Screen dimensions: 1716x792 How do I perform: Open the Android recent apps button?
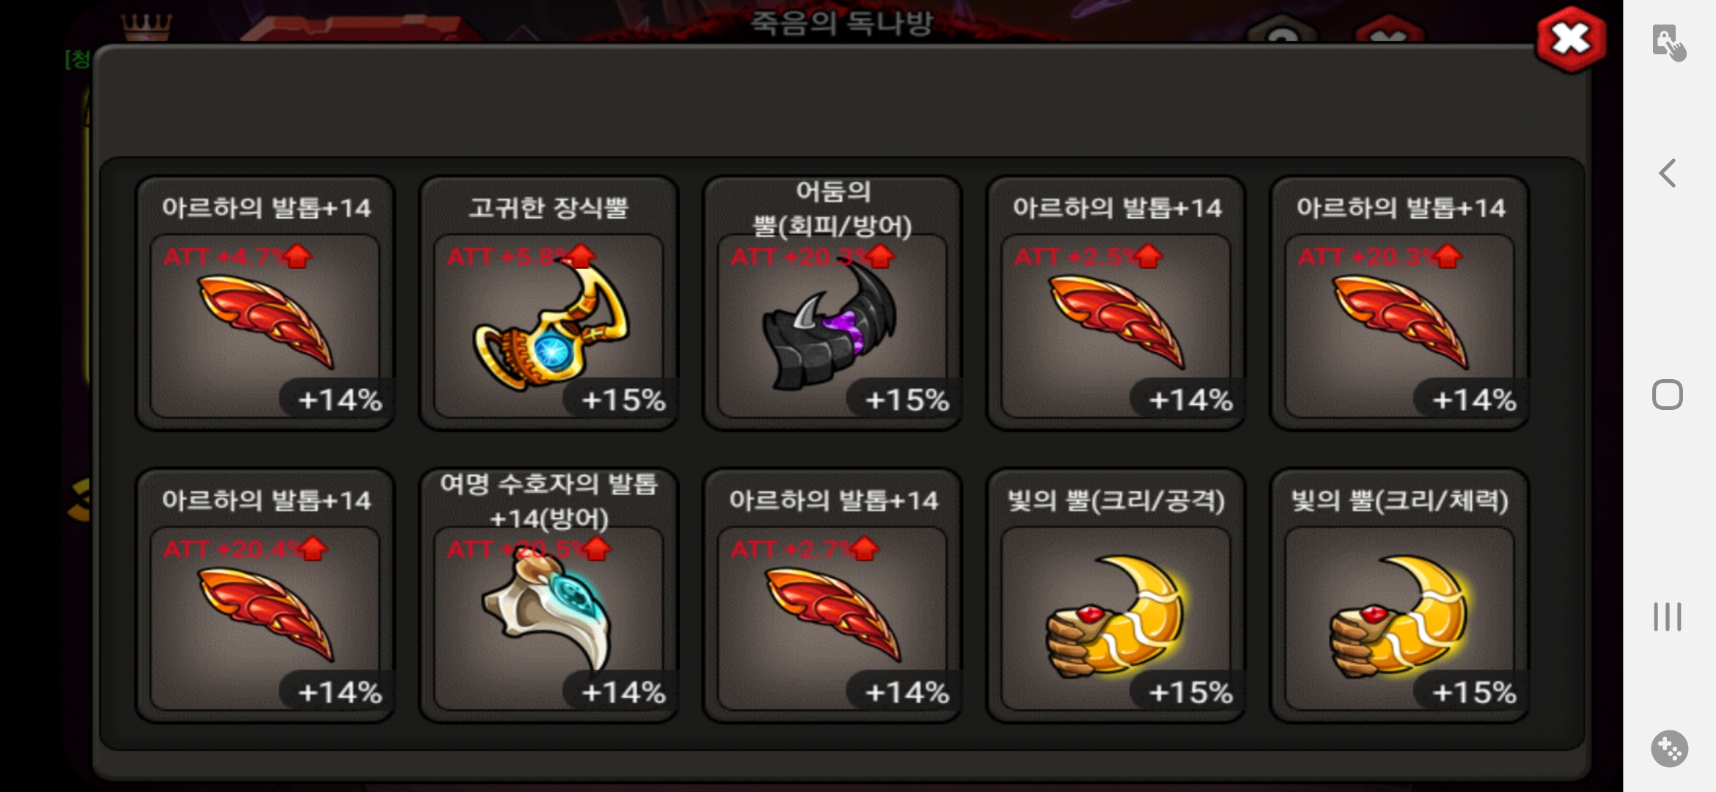click(1668, 616)
